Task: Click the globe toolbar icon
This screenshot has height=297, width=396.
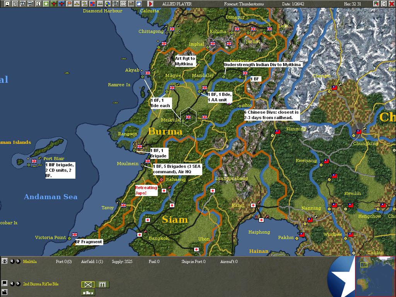Action: [108, 3]
